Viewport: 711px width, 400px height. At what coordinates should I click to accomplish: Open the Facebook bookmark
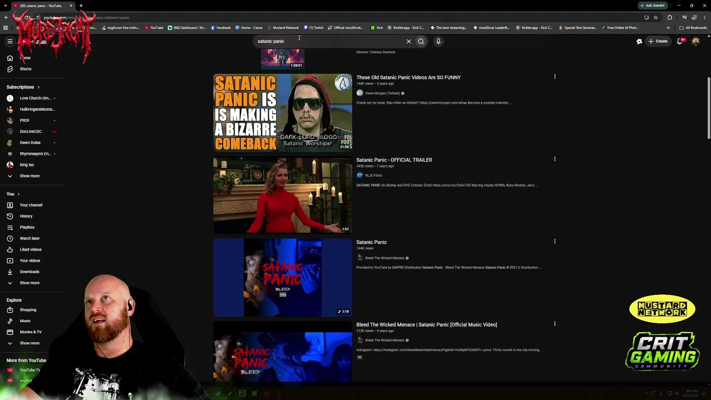[221, 28]
